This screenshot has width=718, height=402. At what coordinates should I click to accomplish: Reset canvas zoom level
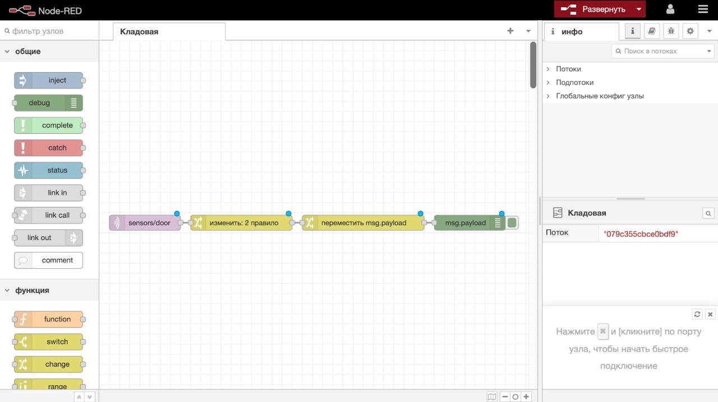(516, 396)
